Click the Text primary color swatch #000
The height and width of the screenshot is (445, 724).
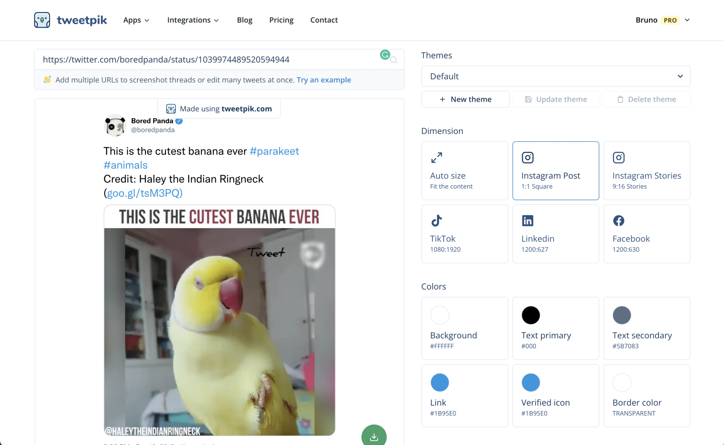pos(530,314)
